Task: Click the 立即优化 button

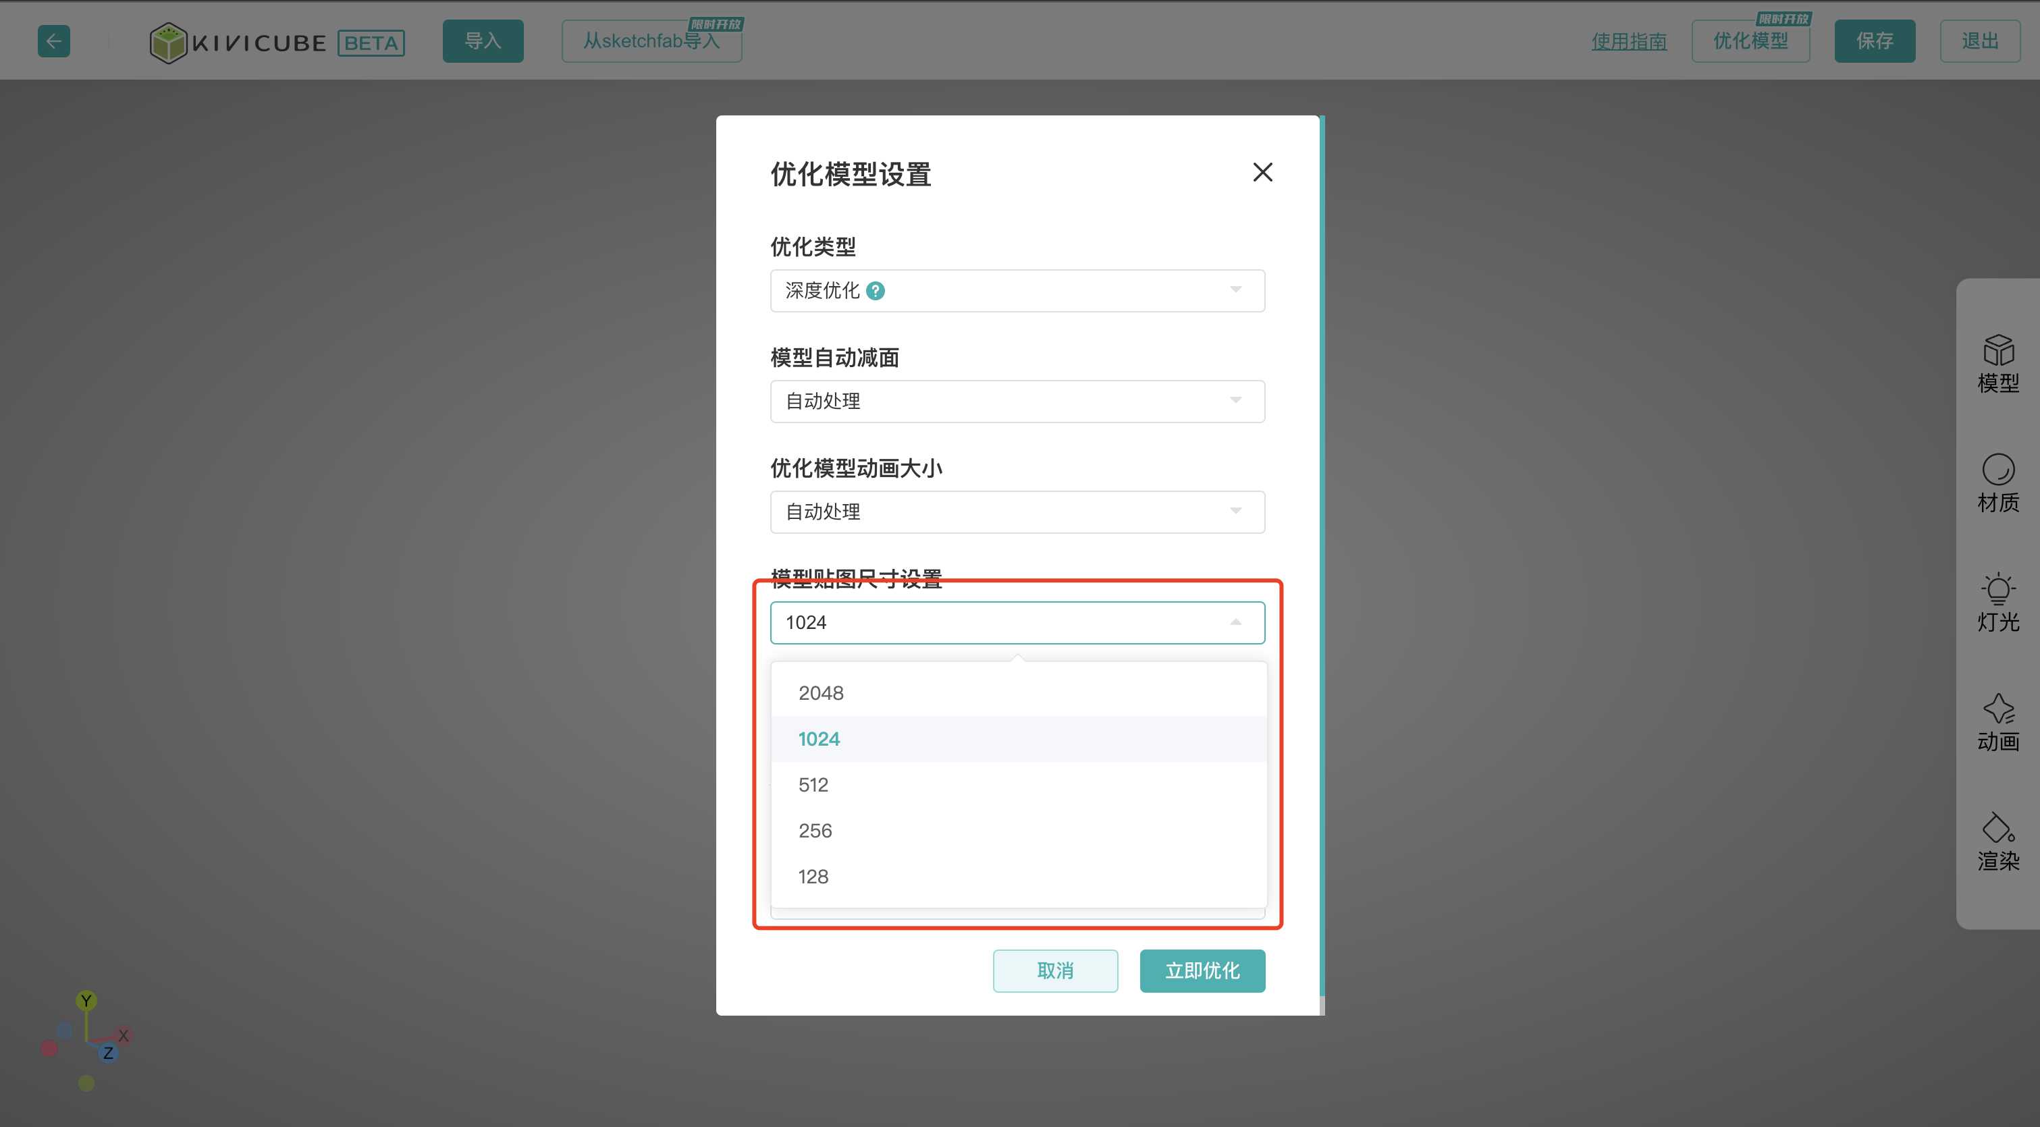Action: click(x=1202, y=971)
